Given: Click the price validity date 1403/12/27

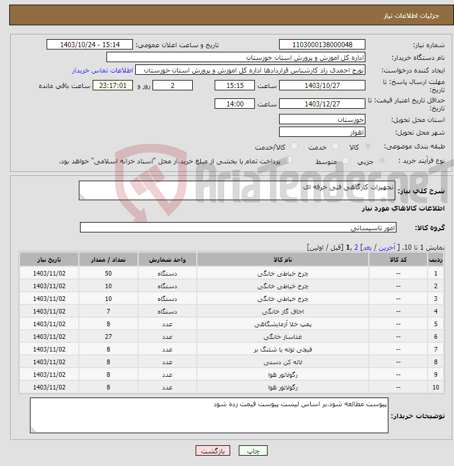Looking at the screenshot, I should pos(322,104).
